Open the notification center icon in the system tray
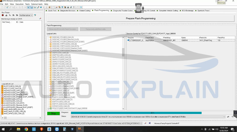The height and width of the screenshot is (132, 237). (x=233, y=129)
